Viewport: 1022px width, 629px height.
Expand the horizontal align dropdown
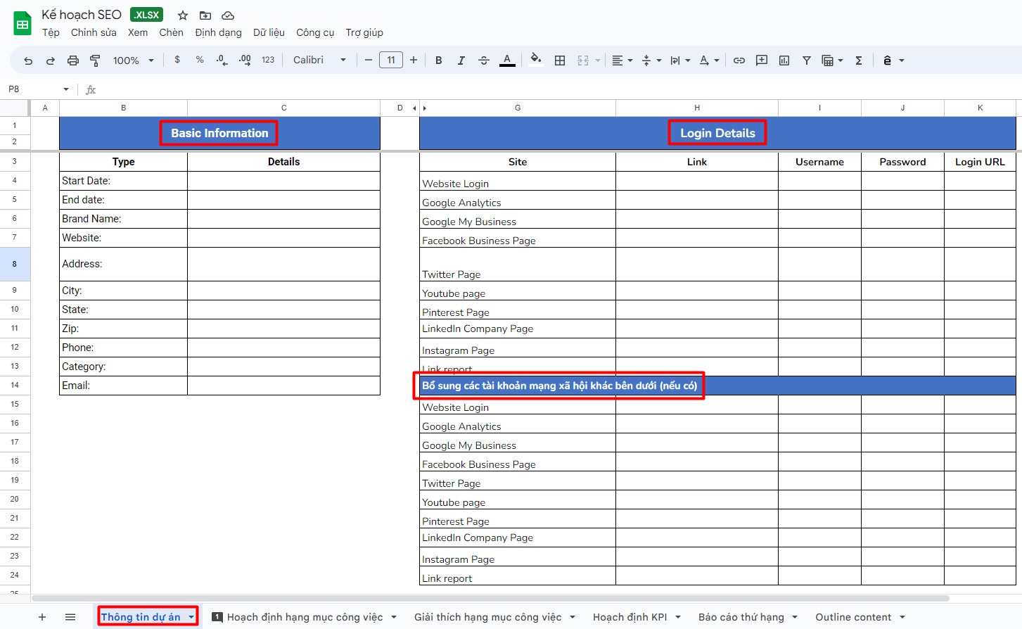pyautogui.click(x=622, y=61)
